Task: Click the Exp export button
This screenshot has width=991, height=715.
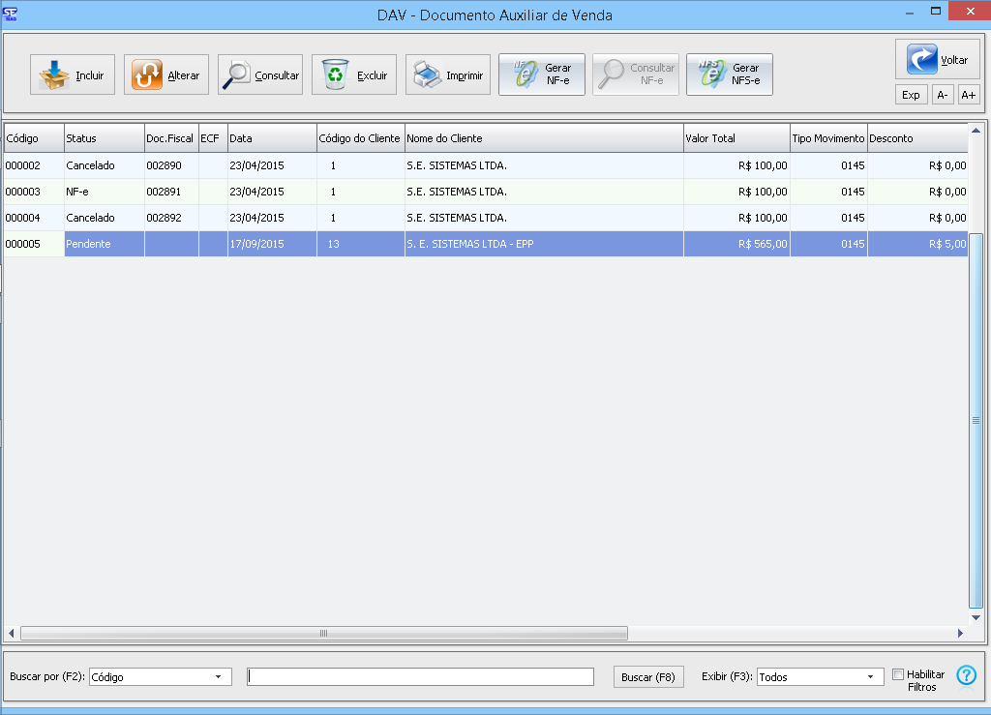Action: [x=911, y=95]
